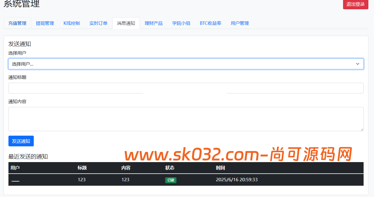This screenshot has height=197, width=374.
Task: Open the 选择用户 dropdown
Action: click(186, 64)
